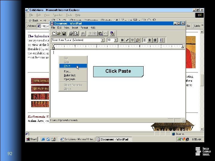Select Align Right in WordPad format bar
215x161 pixels.
point(155,40)
